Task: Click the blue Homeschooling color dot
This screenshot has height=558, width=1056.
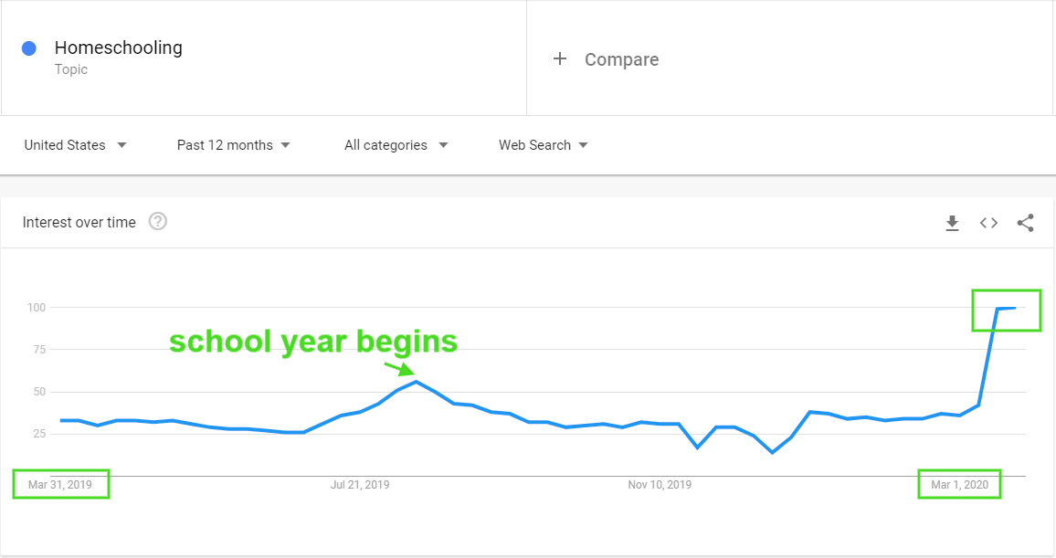Action: pos(29,48)
